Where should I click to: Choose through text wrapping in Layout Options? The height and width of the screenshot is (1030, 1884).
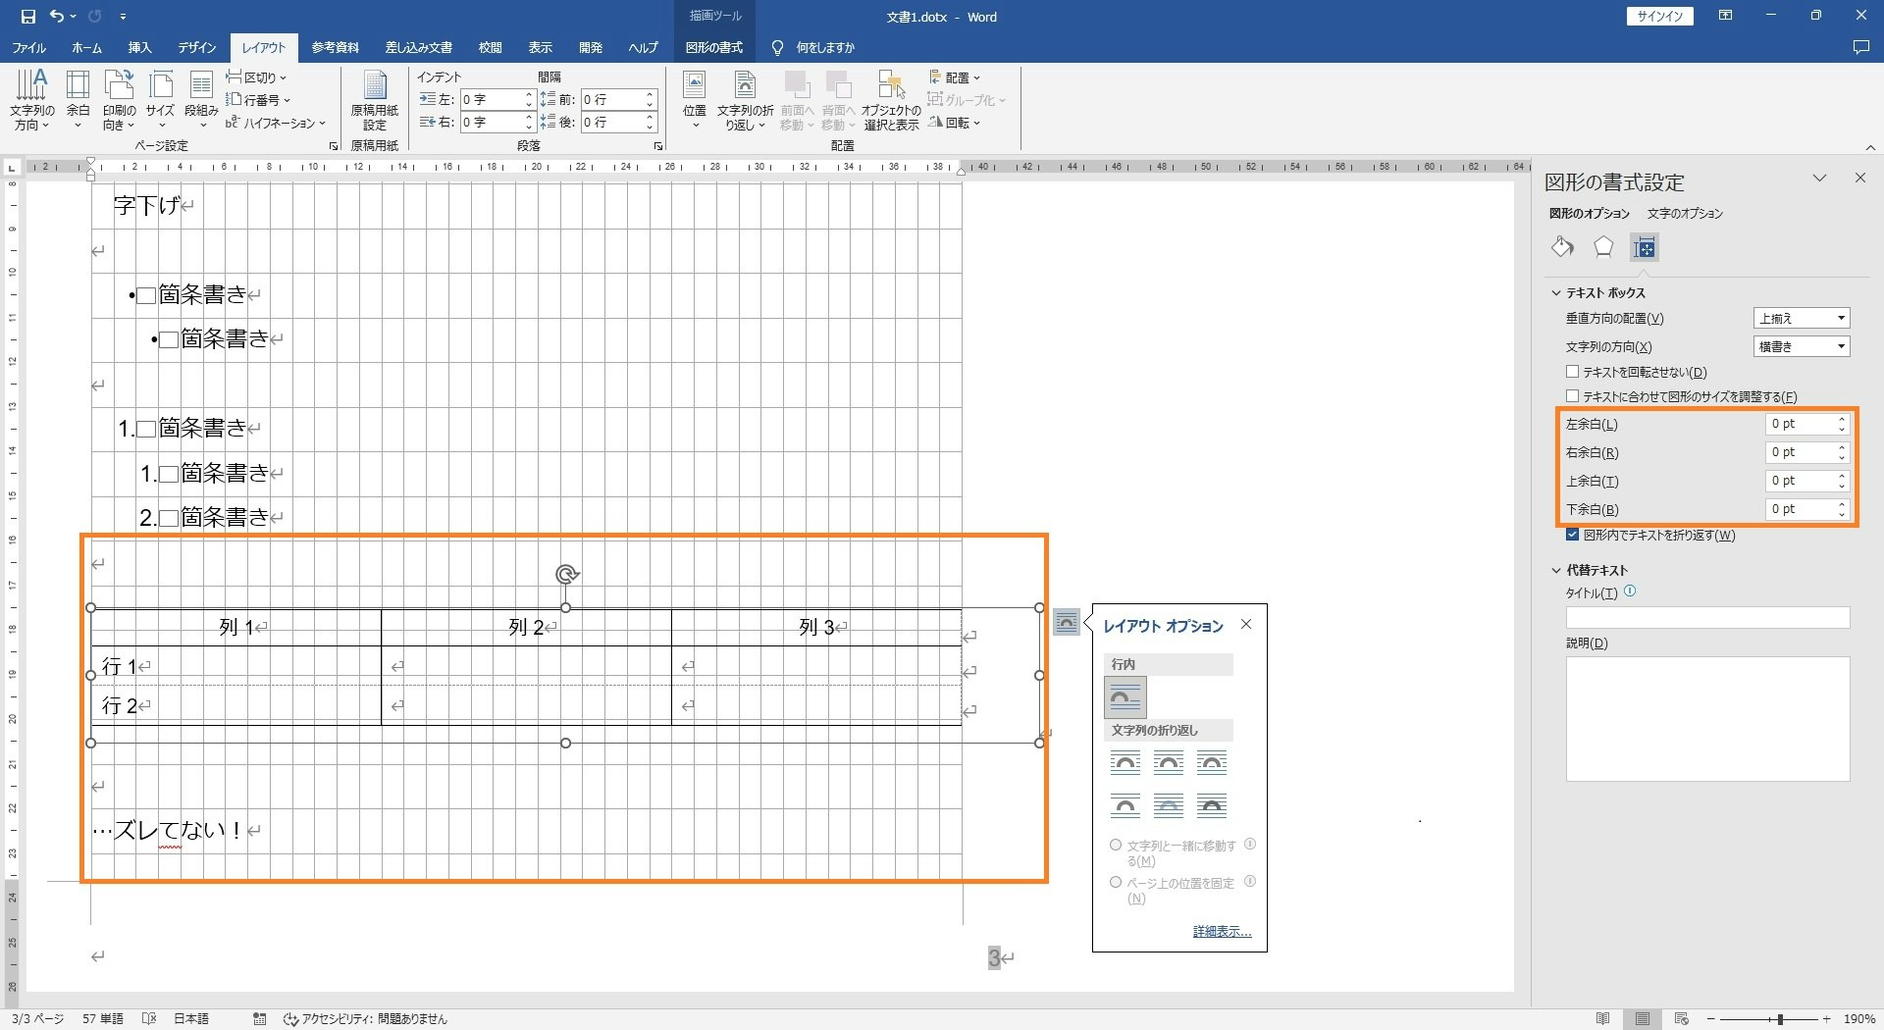click(x=1212, y=762)
